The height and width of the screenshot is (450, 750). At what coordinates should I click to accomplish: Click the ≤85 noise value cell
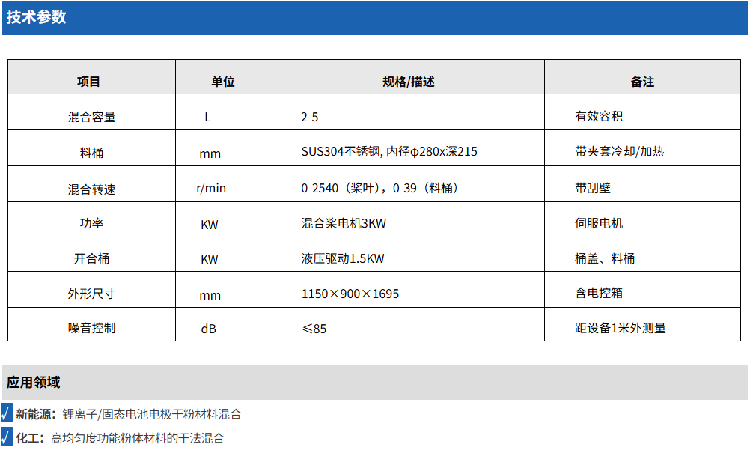(x=314, y=329)
